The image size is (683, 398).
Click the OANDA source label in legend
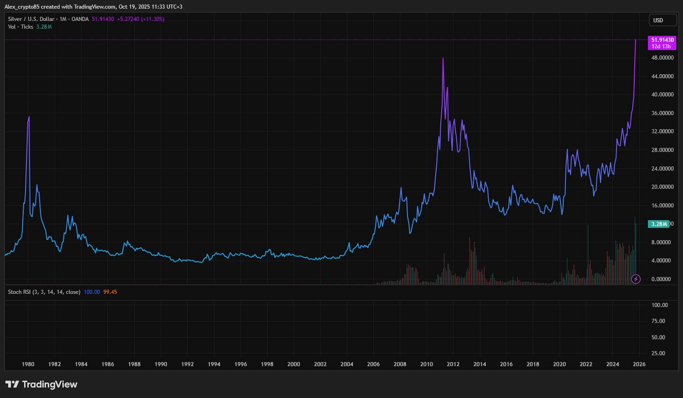pos(80,19)
